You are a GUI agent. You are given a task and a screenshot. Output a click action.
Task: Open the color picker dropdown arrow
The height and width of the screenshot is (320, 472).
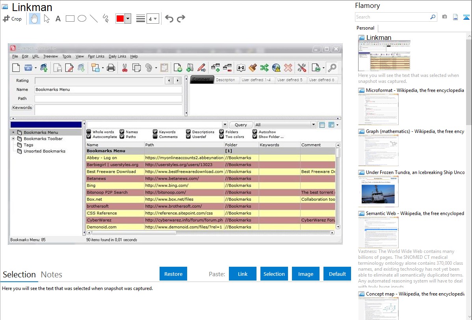[128, 19]
